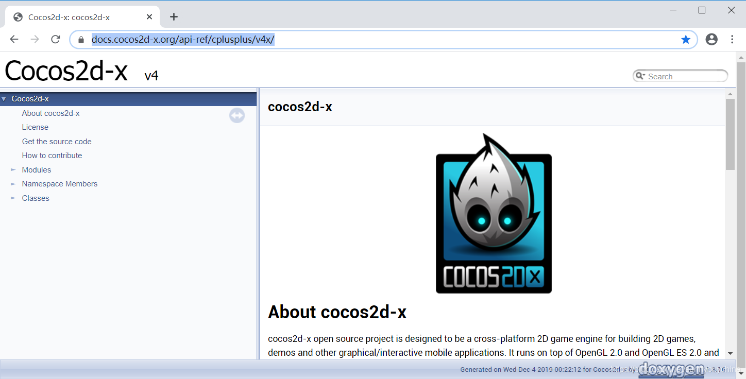Click the doxygen logo link
The height and width of the screenshot is (379, 746).
tap(671, 369)
